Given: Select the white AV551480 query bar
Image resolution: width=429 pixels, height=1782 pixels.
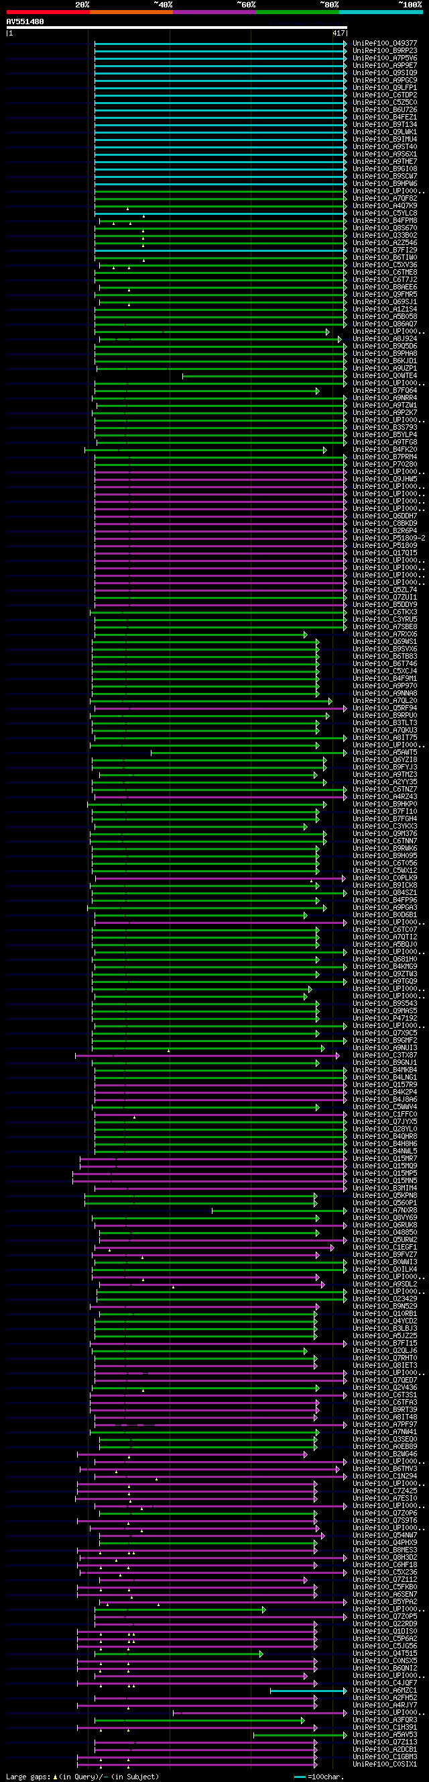Looking at the screenshot, I should [177, 28].
